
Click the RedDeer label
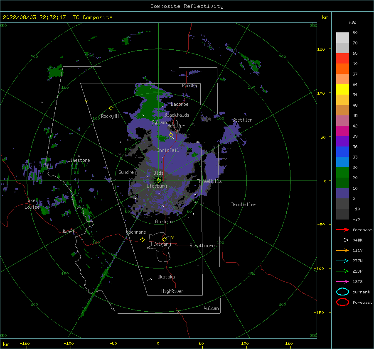point(176,126)
